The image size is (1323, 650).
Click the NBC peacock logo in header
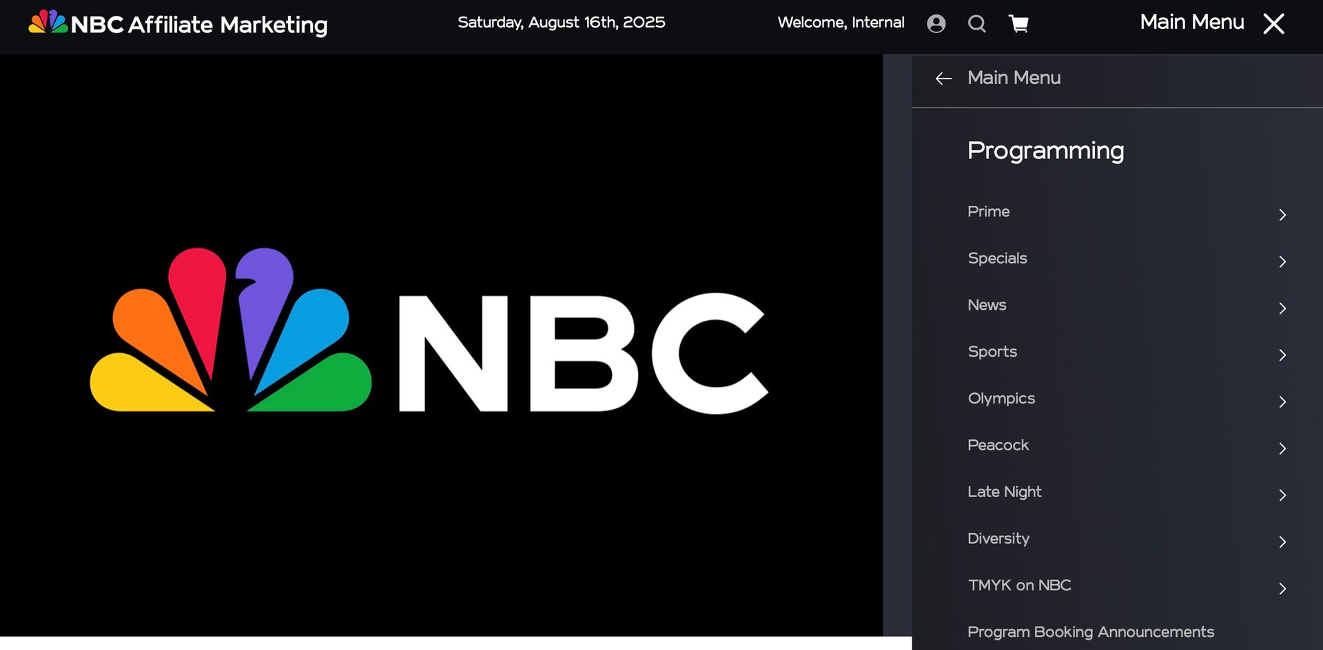(x=48, y=21)
